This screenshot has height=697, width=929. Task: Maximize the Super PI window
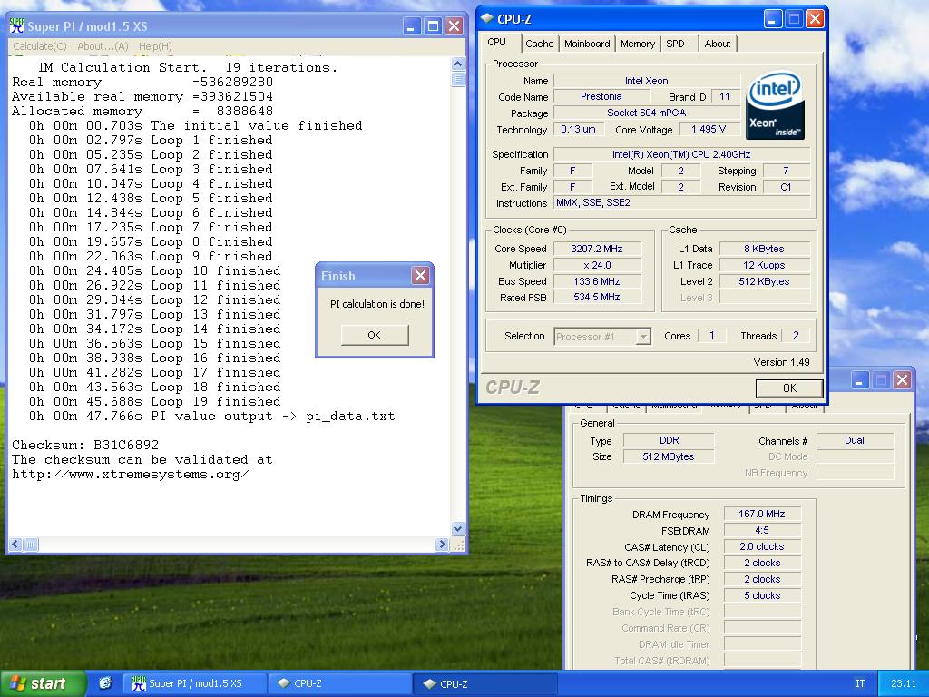(x=433, y=26)
